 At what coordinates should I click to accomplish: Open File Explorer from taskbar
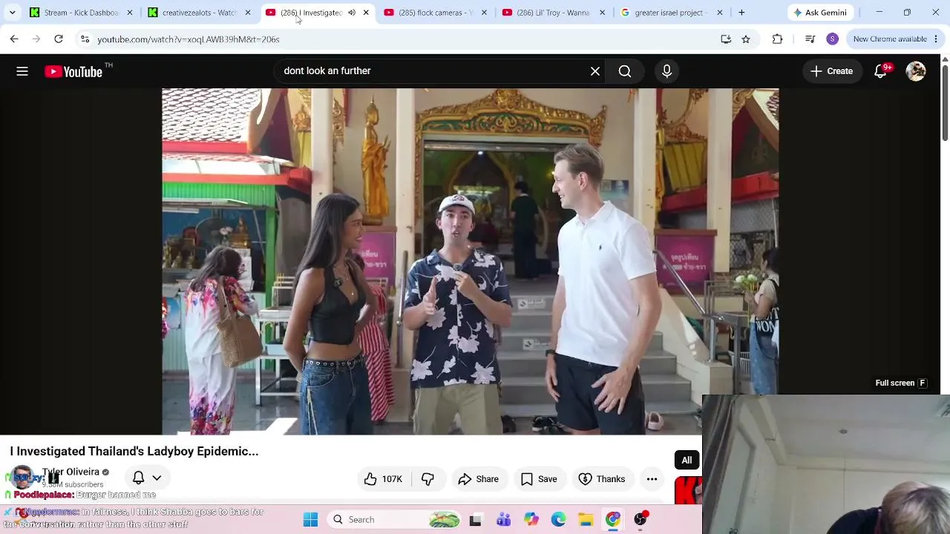586,520
